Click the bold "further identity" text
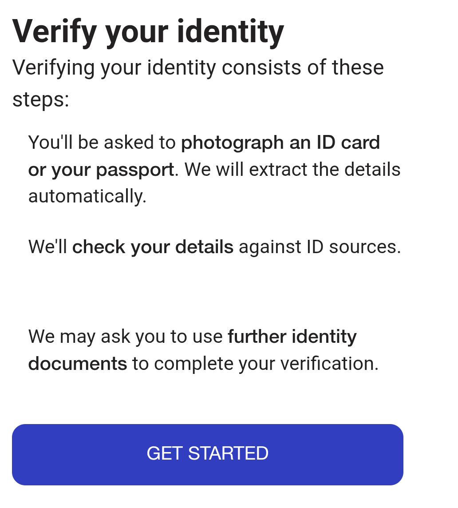The width and height of the screenshot is (458, 508). pyautogui.click(x=292, y=337)
